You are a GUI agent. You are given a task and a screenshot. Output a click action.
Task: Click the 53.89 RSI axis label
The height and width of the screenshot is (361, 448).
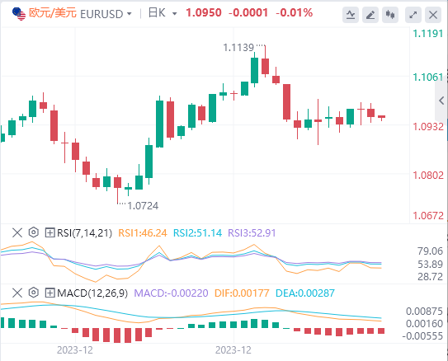(x=430, y=265)
